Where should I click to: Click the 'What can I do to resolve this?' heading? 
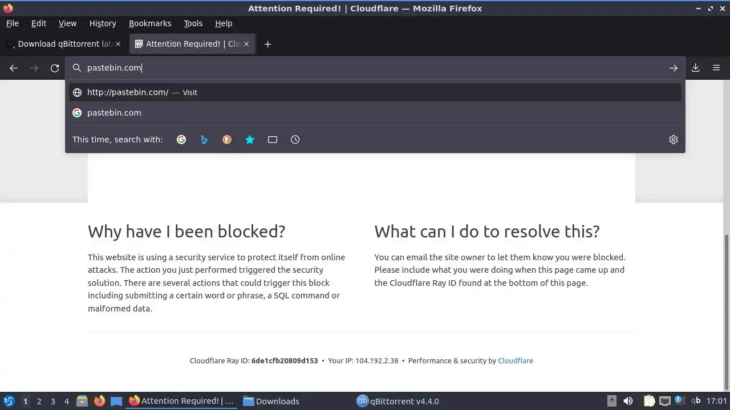(487, 231)
